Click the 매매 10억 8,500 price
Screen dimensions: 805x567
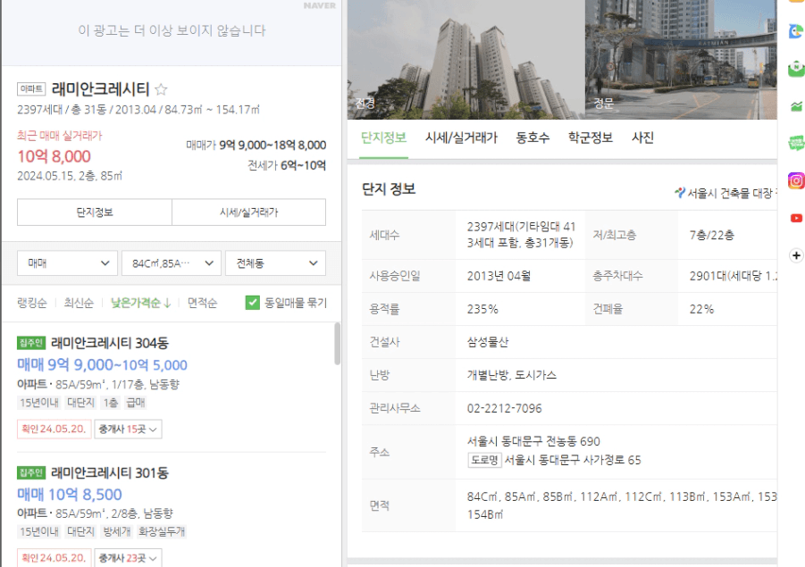pos(70,495)
